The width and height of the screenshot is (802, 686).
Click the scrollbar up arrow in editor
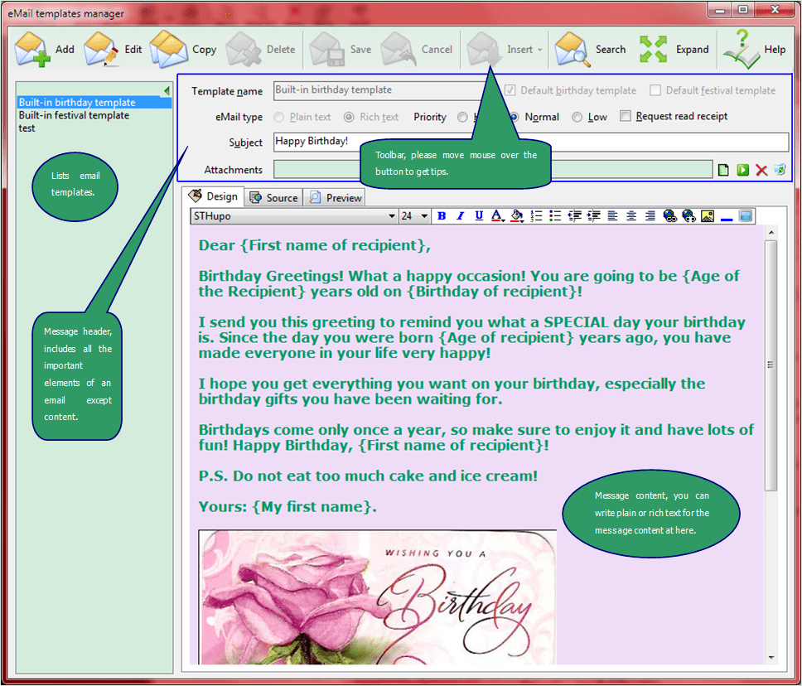coord(771,232)
